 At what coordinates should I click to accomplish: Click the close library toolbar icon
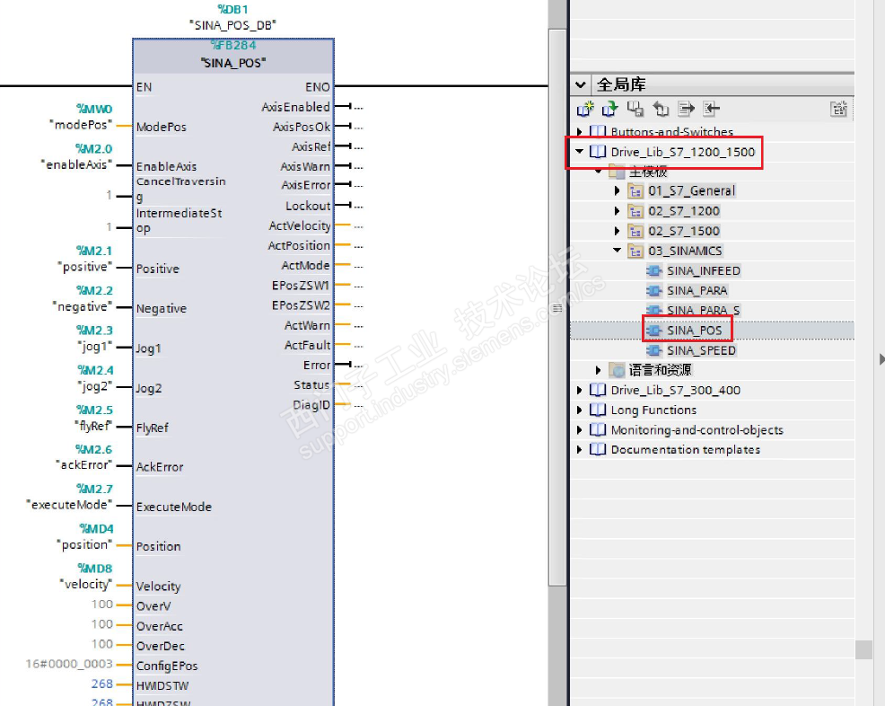click(x=661, y=109)
